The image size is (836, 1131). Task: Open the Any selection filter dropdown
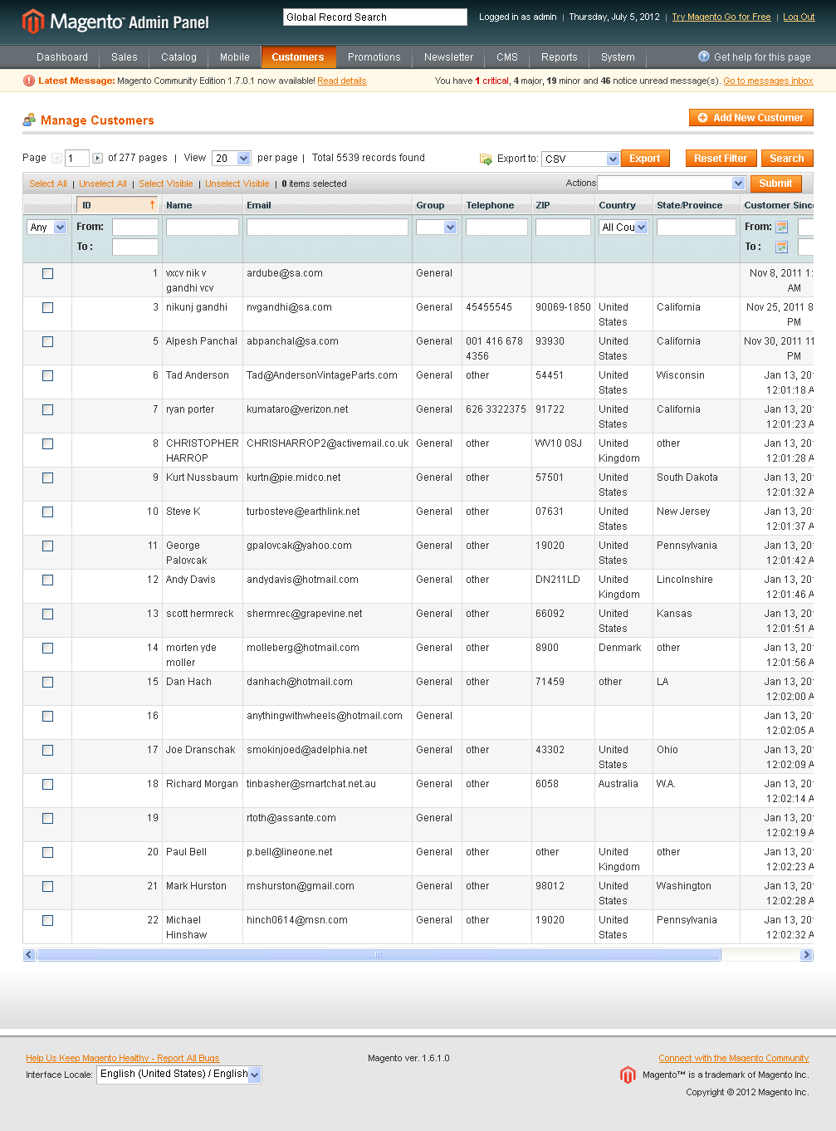point(46,227)
